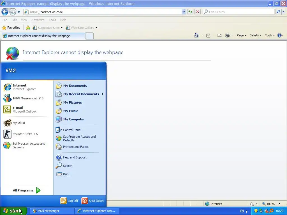Open Printers and Faxes
The height and width of the screenshot is (215, 287).
[x=80, y=147]
